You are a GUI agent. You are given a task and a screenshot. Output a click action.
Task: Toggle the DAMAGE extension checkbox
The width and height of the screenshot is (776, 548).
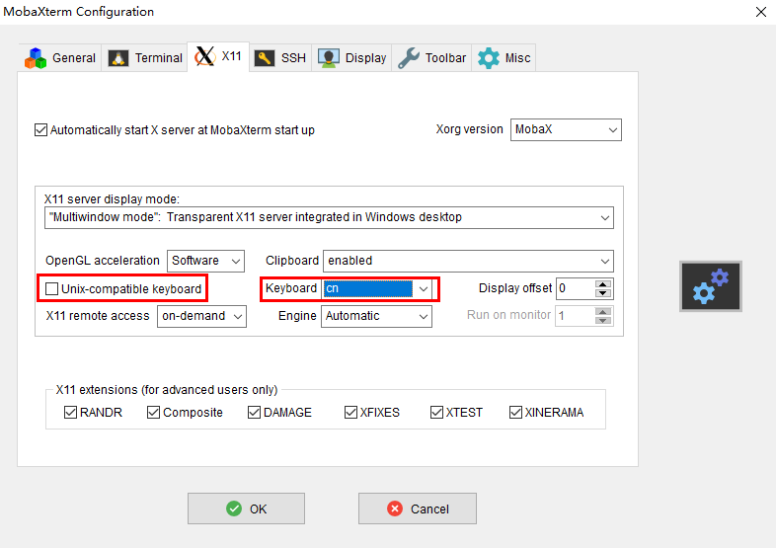255,413
